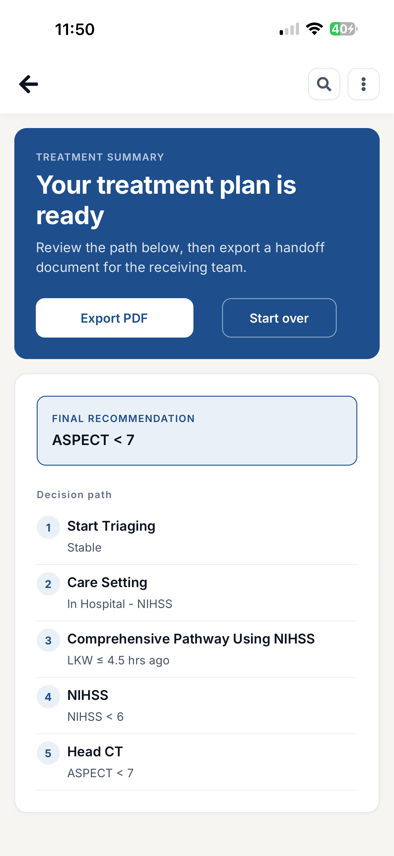This screenshot has height=856, width=394.
Task: Tap the back arrow icon
Action: click(x=29, y=84)
